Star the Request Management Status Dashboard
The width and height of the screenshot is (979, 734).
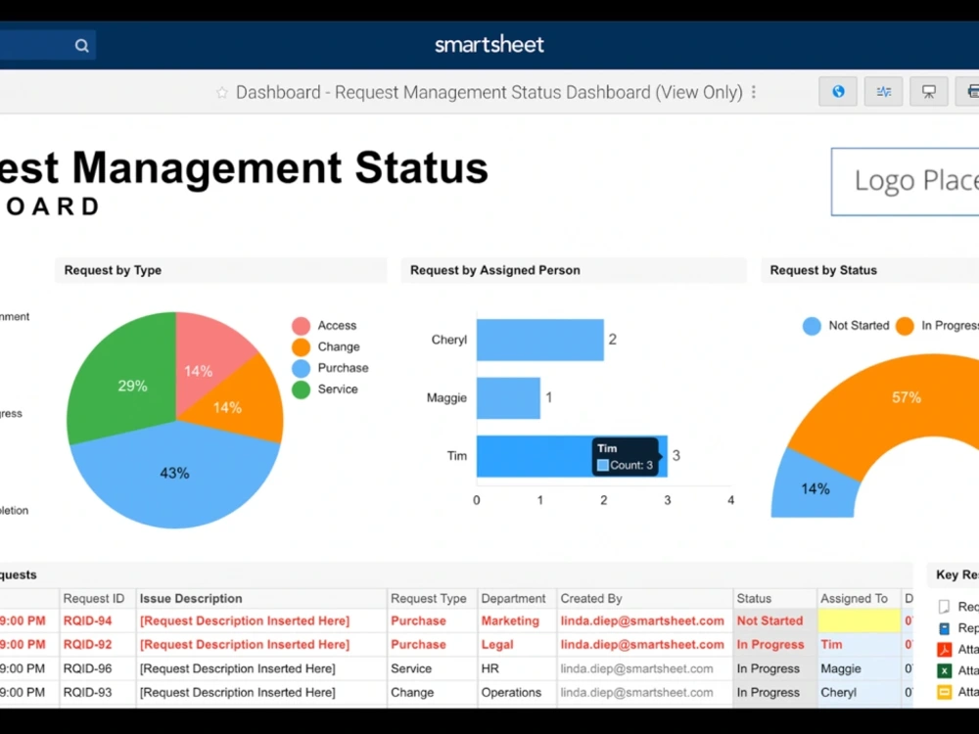(x=221, y=91)
